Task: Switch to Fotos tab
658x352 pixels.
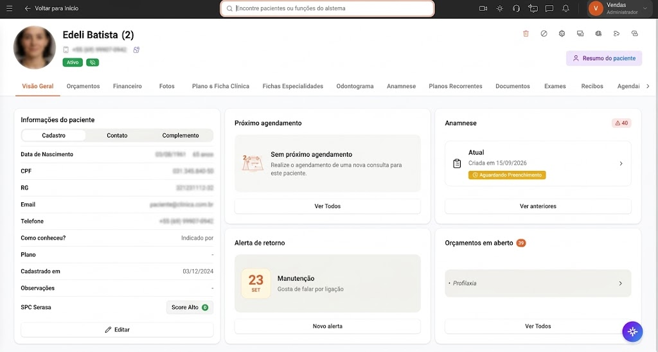Action: 166,86
